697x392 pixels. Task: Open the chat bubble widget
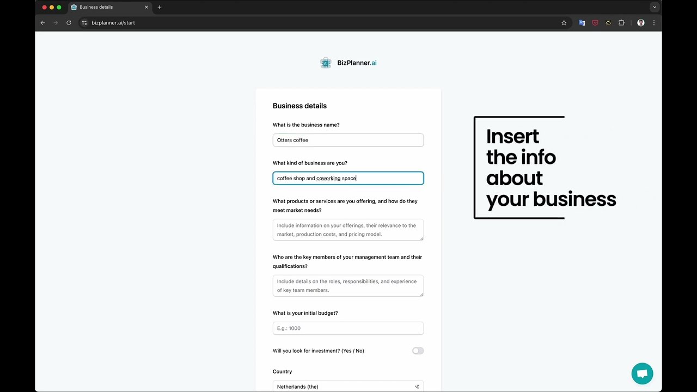642,373
